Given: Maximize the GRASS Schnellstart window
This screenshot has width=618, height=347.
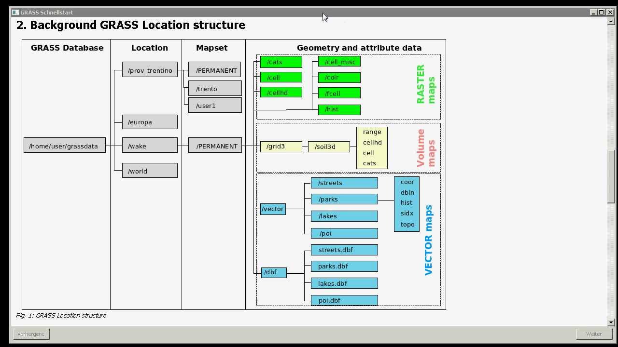Looking at the screenshot, I should pos(602,13).
